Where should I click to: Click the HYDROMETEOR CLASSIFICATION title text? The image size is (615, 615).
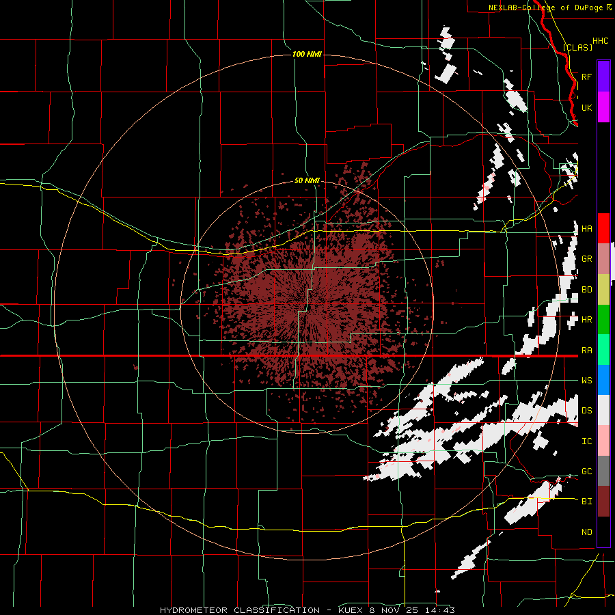[x=240, y=610]
